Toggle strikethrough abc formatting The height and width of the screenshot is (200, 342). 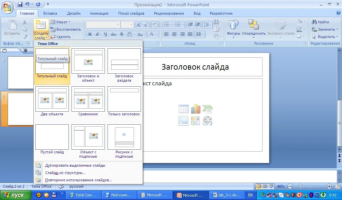tap(114, 34)
